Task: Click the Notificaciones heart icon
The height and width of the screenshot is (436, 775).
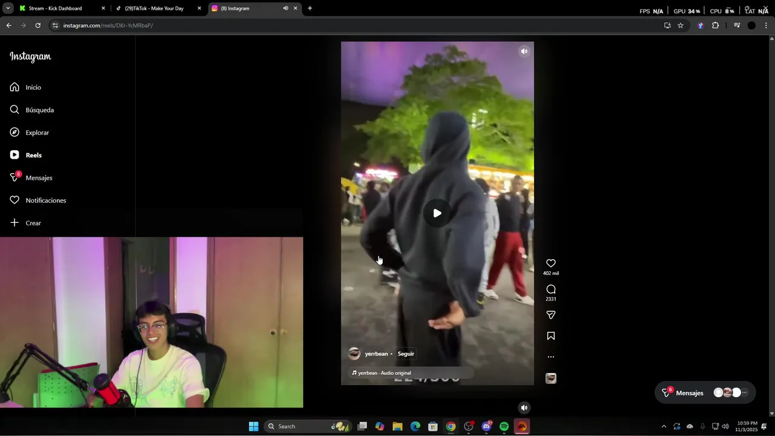Action: (15, 200)
